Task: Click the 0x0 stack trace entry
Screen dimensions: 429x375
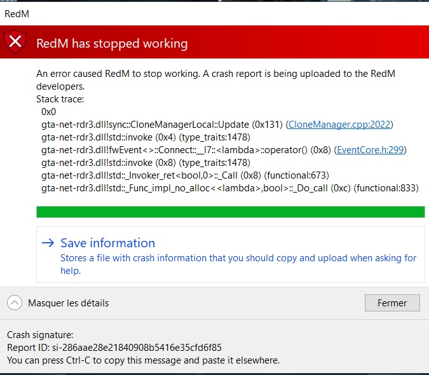Action: point(49,111)
